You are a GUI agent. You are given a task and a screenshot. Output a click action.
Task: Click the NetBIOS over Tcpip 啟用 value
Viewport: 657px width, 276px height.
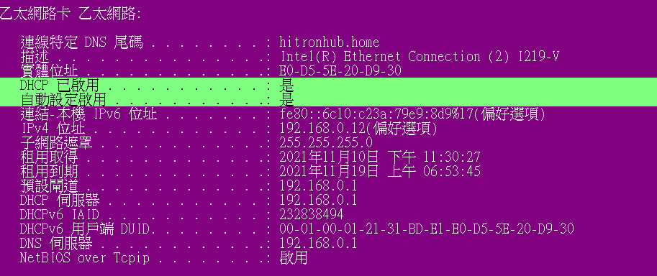(294, 257)
